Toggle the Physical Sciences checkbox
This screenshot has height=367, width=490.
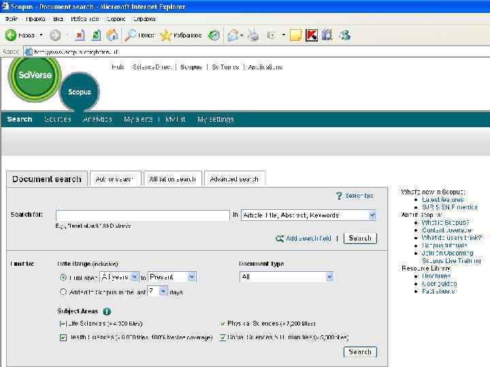pyautogui.click(x=223, y=324)
